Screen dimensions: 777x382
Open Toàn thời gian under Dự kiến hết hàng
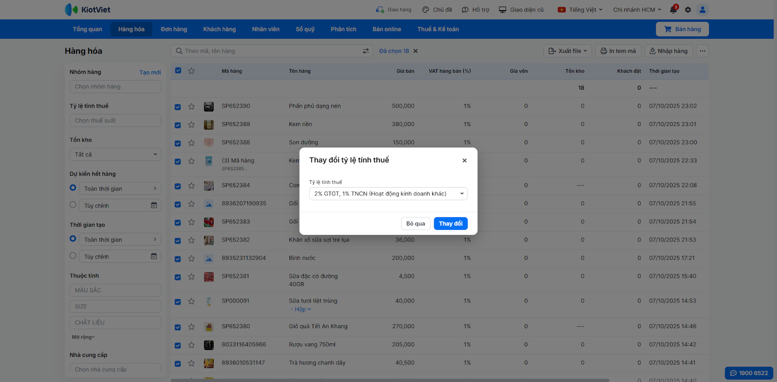(120, 189)
